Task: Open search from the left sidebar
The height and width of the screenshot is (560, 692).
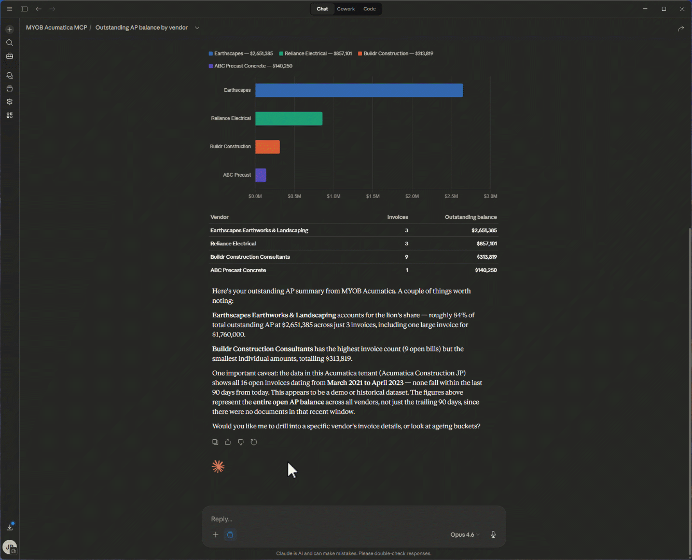Action: pos(9,43)
